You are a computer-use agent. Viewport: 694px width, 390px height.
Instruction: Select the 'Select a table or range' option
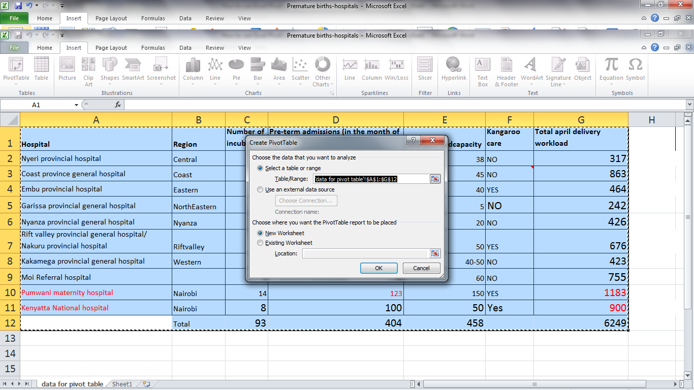[261, 168]
